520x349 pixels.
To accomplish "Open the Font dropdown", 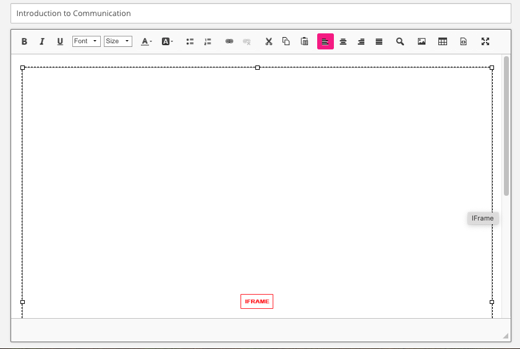I will (86, 41).
